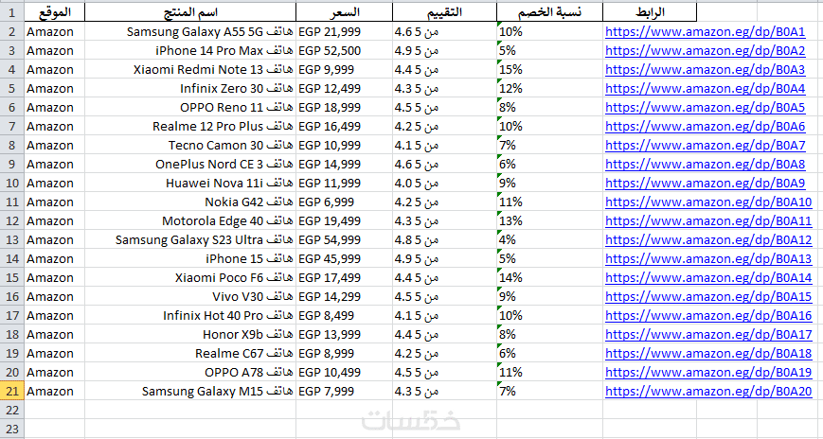Select the 15% discount cell
This screenshot has width=823, height=439.
pos(549,70)
